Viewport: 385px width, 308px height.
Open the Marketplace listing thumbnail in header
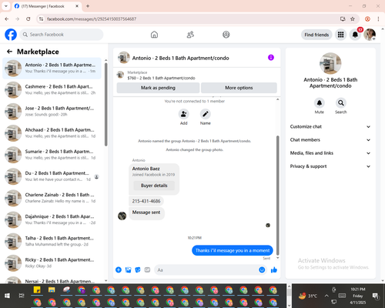[x=120, y=75]
